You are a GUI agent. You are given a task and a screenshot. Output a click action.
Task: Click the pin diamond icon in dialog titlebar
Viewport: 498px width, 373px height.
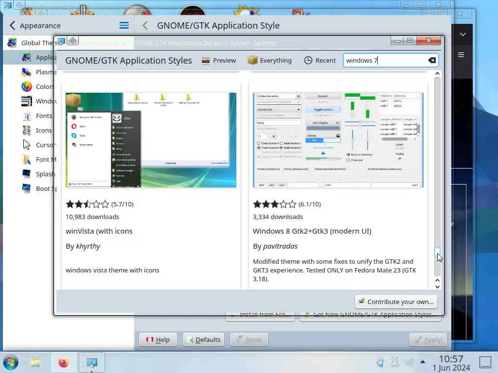coord(73,41)
